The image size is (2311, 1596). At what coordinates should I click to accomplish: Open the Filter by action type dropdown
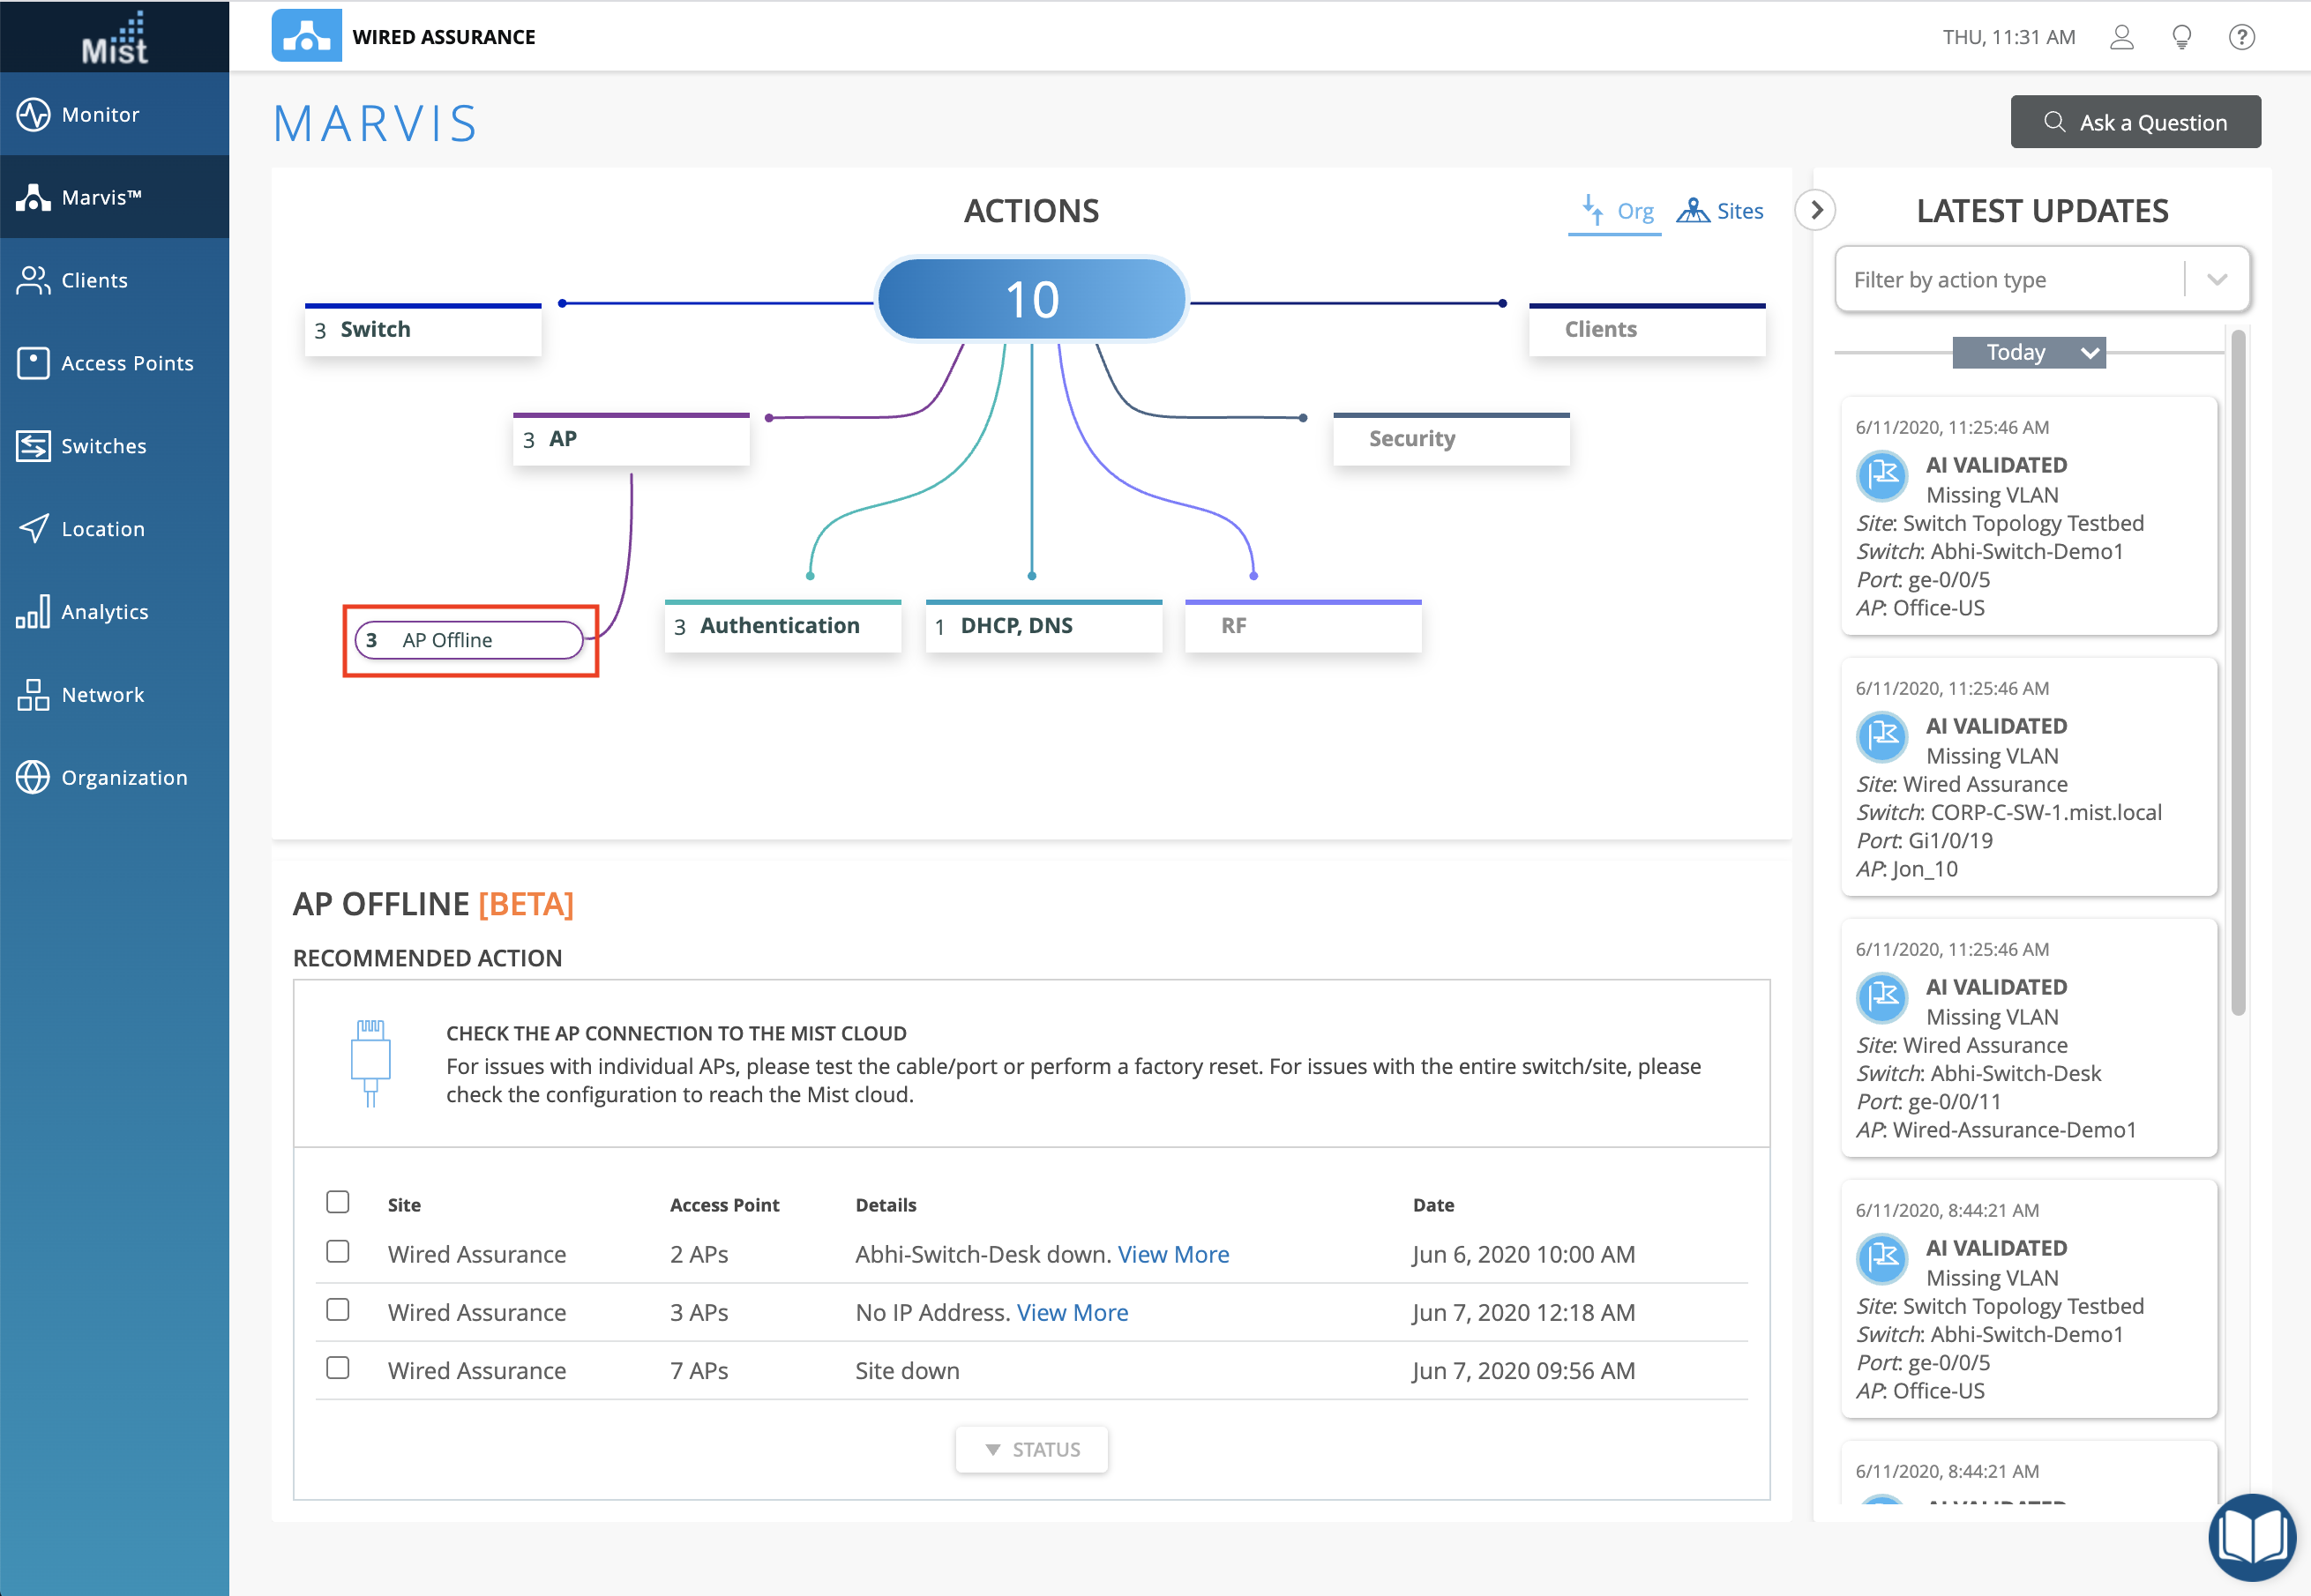[x=2041, y=280]
